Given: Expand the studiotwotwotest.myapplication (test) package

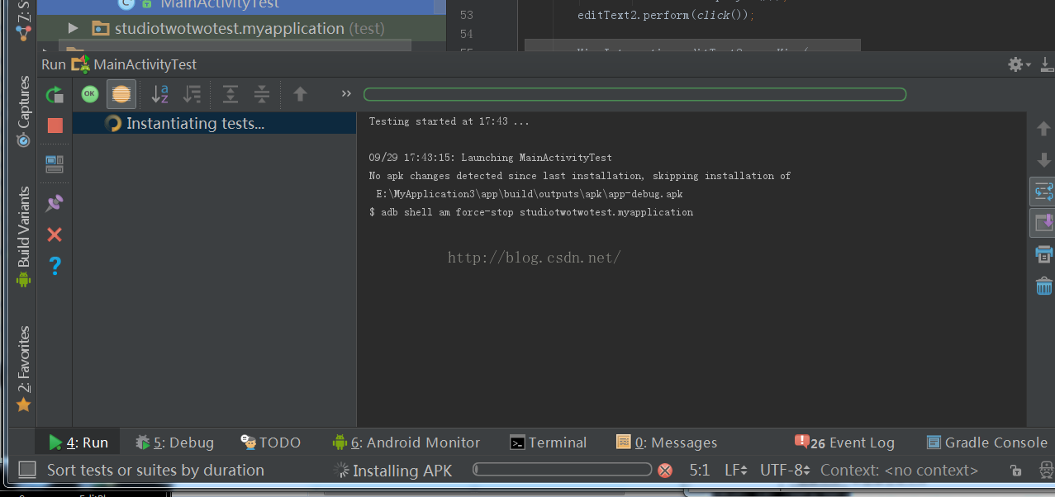Looking at the screenshot, I should (x=74, y=29).
